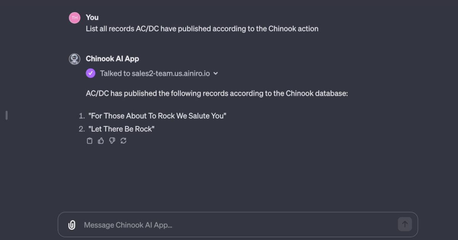The height and width of the screenshot is (240, 458).
Task: Regenerate the AC/DC records response
Action: click(x=123, y=141)
